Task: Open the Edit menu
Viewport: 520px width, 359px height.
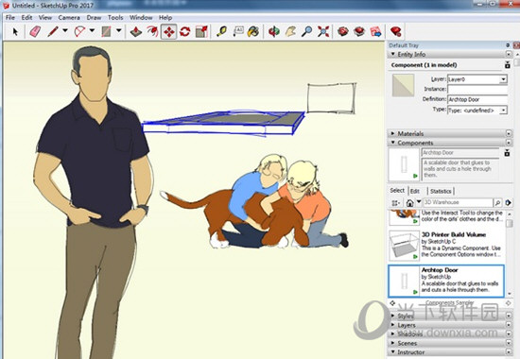Action: pos(26,18)
